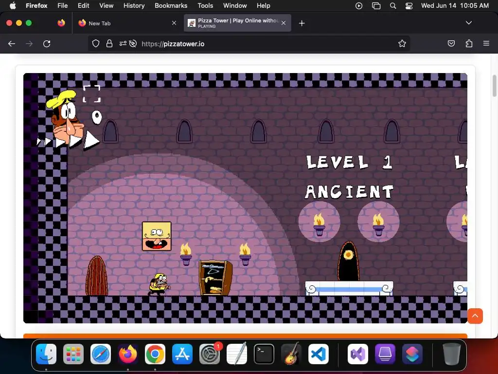Click the page vertical scrollbar thumb

click(x=494, y=86)
